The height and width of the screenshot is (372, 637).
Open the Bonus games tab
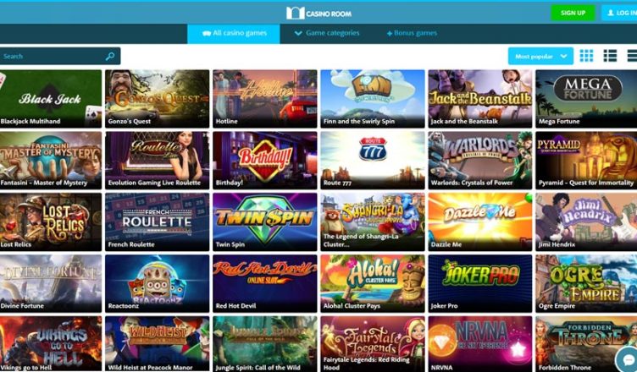click(412, 33)
